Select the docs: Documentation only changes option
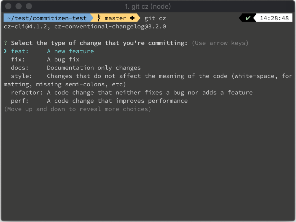The image size is (296, 222). tap(76, 68)
